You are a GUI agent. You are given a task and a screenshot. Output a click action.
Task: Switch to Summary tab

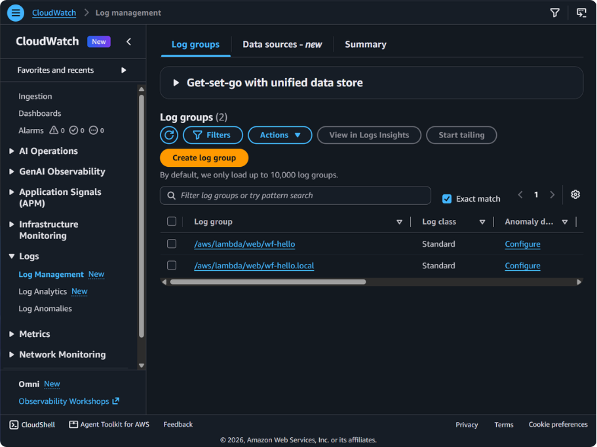click(x=366, y=45)
